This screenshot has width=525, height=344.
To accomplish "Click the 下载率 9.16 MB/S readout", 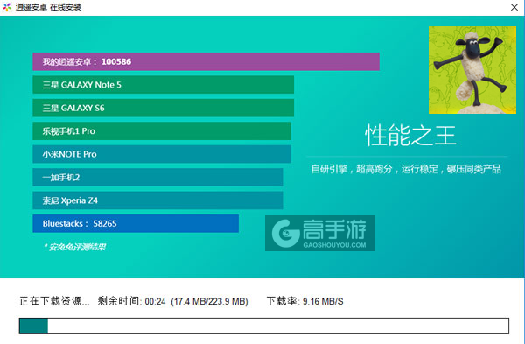I will 304,301.
